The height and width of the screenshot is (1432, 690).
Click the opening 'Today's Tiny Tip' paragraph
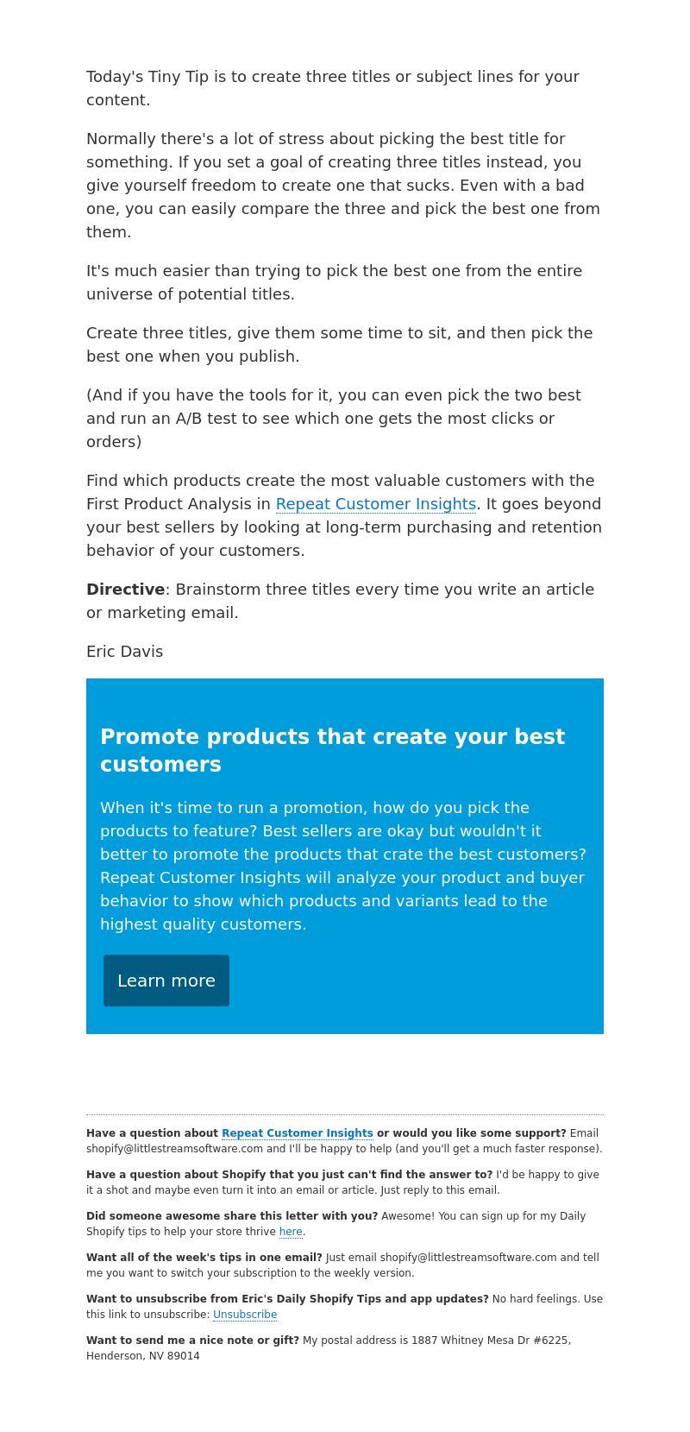[333, 88]
